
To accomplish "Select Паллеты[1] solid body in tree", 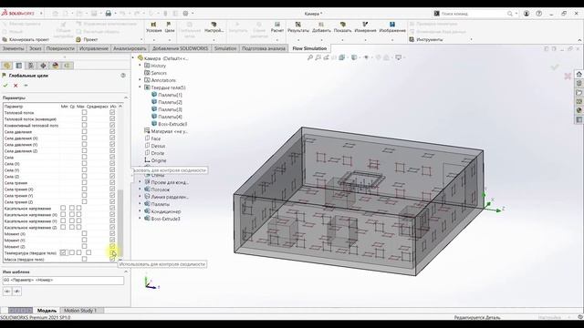I will 166,95.
